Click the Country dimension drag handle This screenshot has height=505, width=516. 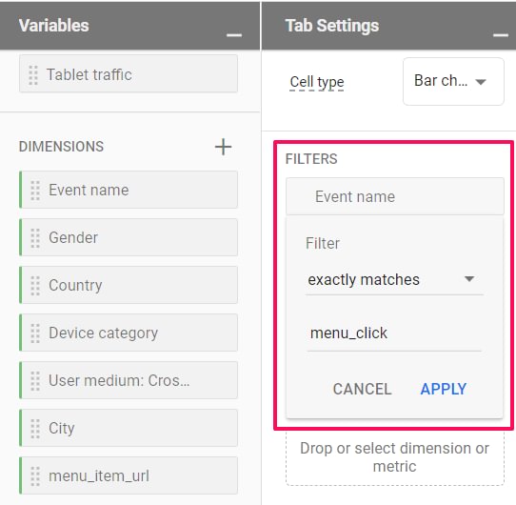35,285
